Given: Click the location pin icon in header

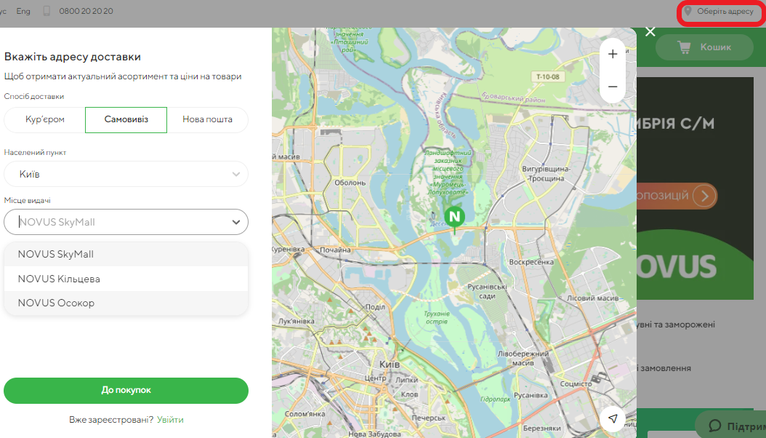Looking at the screenshot, I should click(688, 12).
